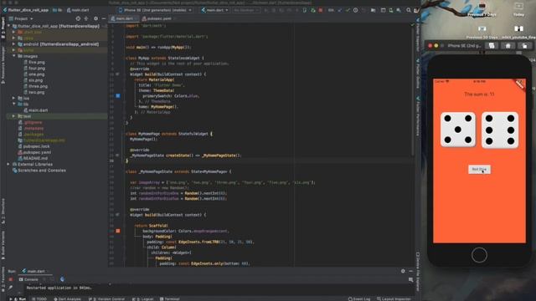Click the red Stop button in main toolbar
This screenshot has height=301, width=536.
[321, 10]
